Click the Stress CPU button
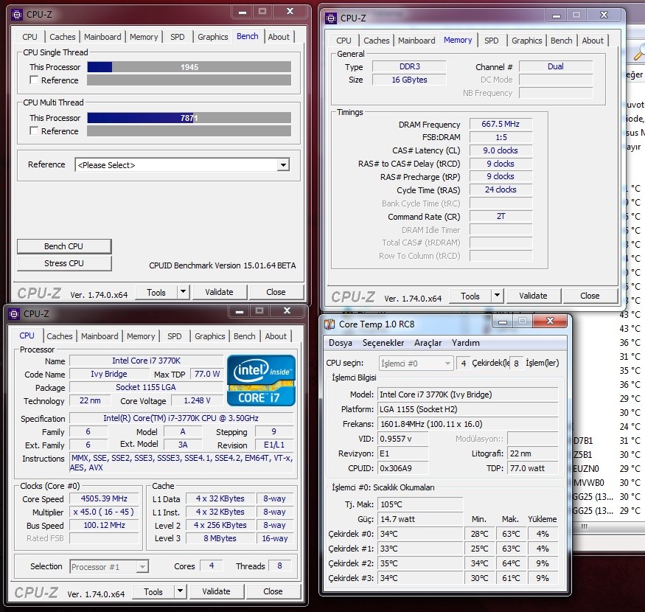645x612 pixels. (63, 263)
